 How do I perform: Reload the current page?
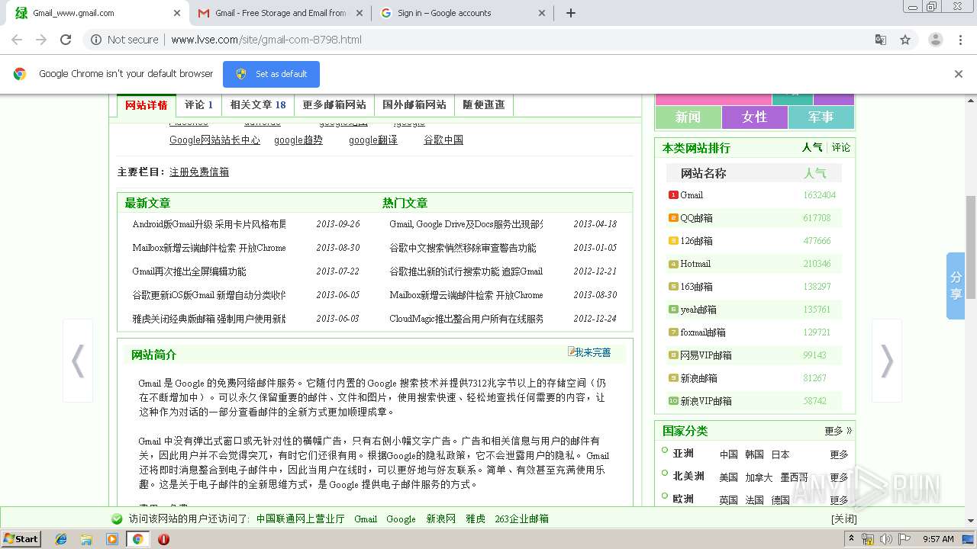(x=66, y=40)
